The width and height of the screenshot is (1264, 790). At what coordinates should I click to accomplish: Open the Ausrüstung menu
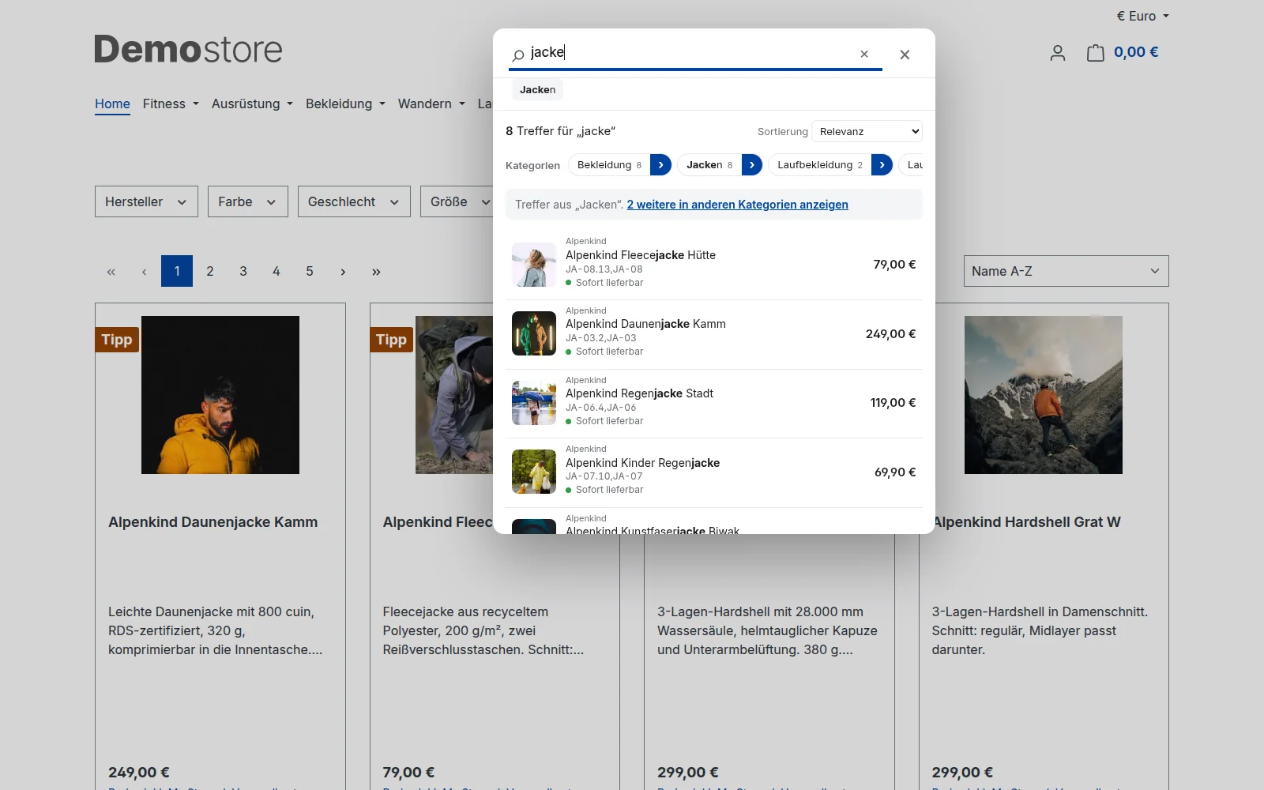[252, 103]
